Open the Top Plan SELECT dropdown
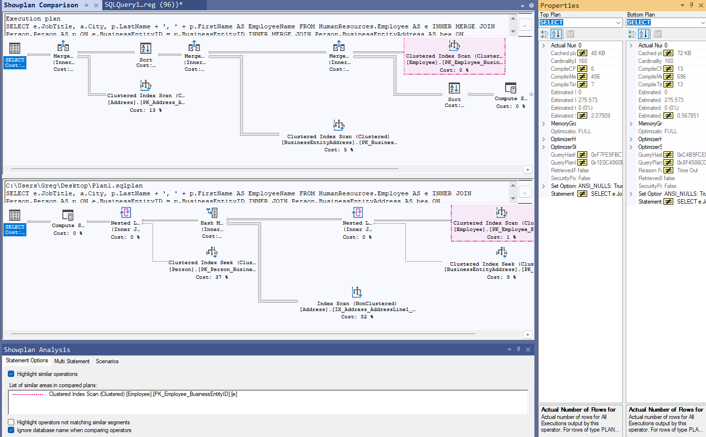The width and height of the screenshot is (706, 437). tap(618, 22)
